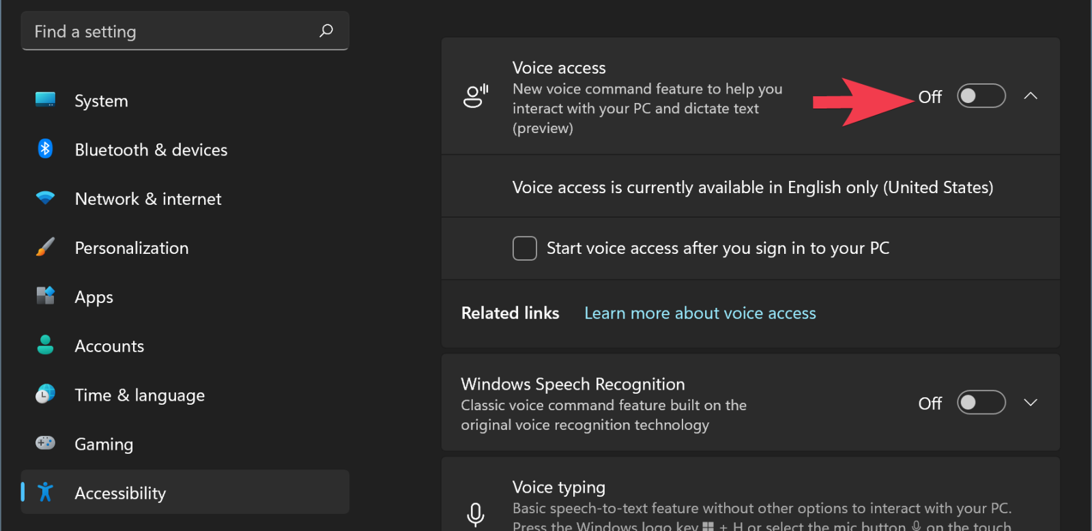Click the Apps icon in sidebar
Image resolution: width=1092 pixels, height=531 pixels.
(x=45, y=296)
